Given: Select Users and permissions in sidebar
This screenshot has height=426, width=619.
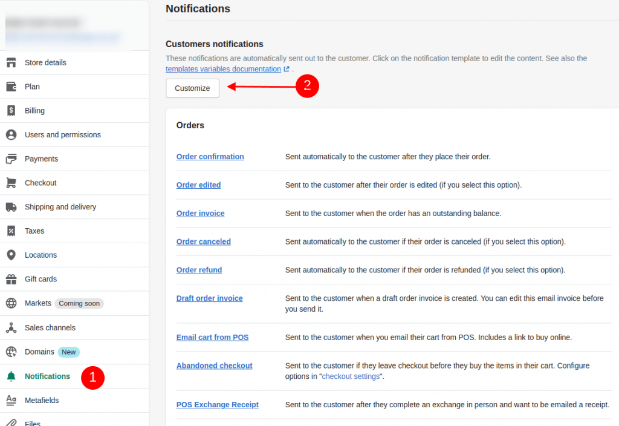Looking at the screenshot, I should coord(74,135).
